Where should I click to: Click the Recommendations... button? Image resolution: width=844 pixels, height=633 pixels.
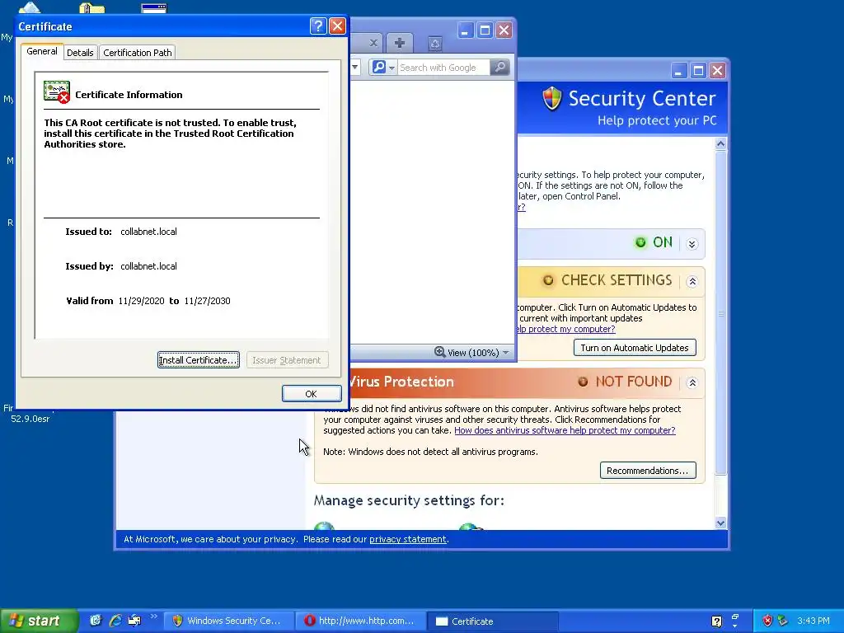pyautogui.click(x=648, y=471)
